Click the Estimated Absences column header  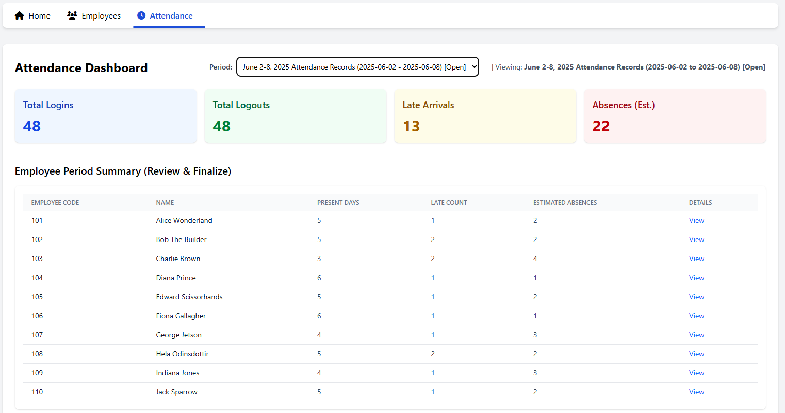tap(565, 203)
